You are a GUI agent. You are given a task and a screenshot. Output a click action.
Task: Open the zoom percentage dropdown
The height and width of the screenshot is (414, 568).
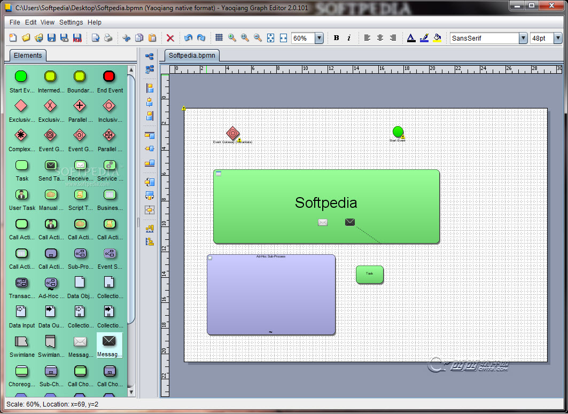[x=319, y=38]
